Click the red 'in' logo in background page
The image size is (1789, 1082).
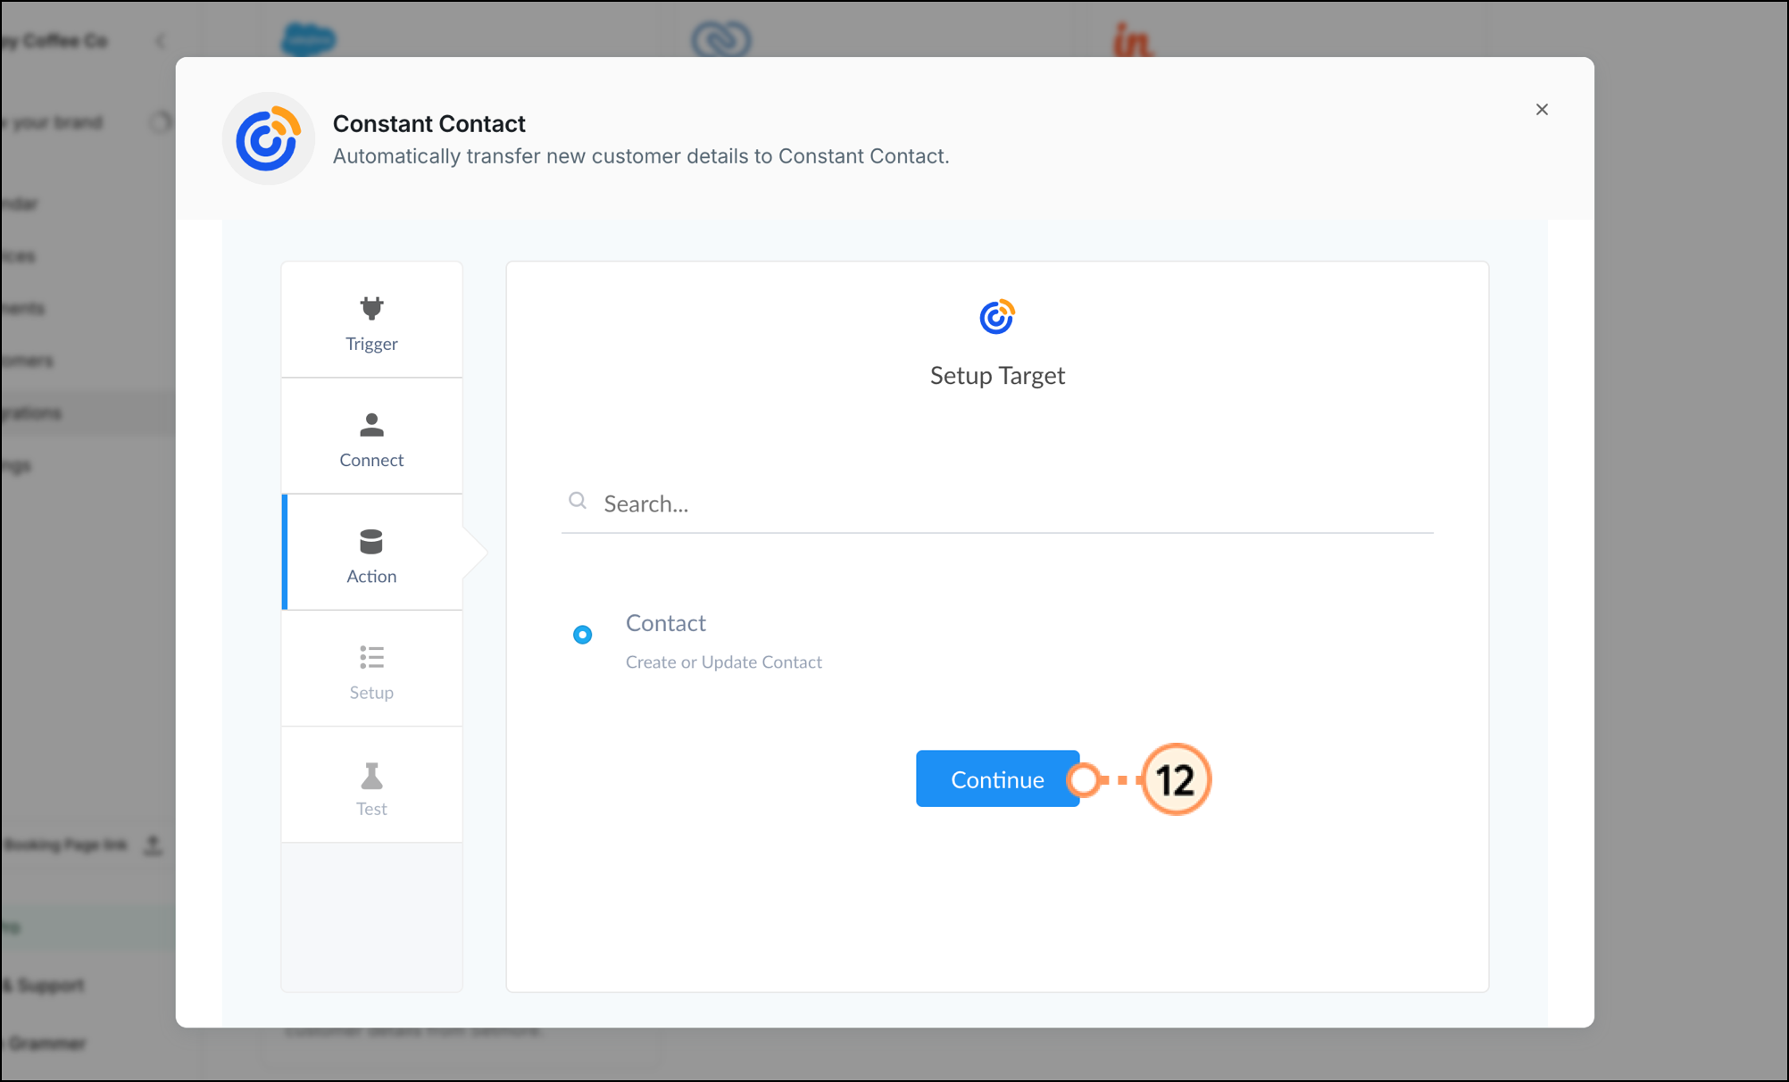(x=1133, y=39)
